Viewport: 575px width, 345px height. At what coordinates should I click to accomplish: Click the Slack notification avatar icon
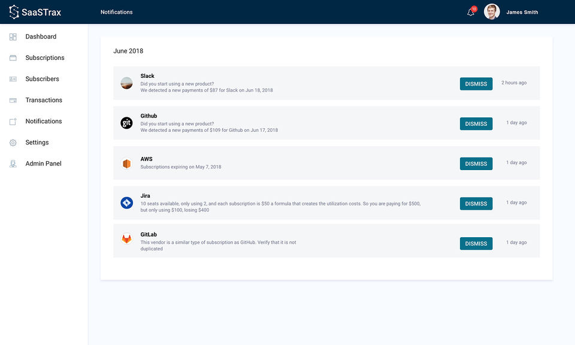tap(126, 83)
